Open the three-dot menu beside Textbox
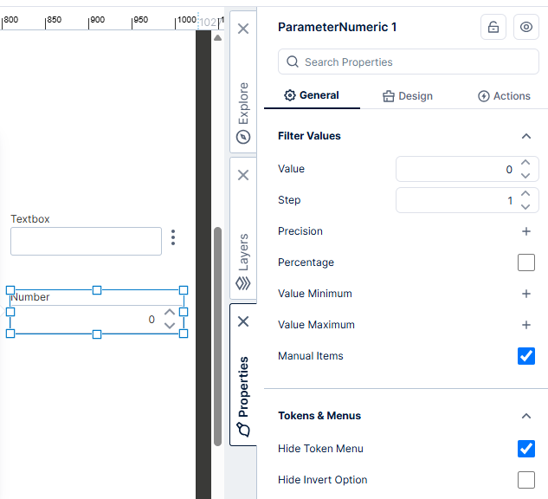548x499 pixels. tap(173, 237)
